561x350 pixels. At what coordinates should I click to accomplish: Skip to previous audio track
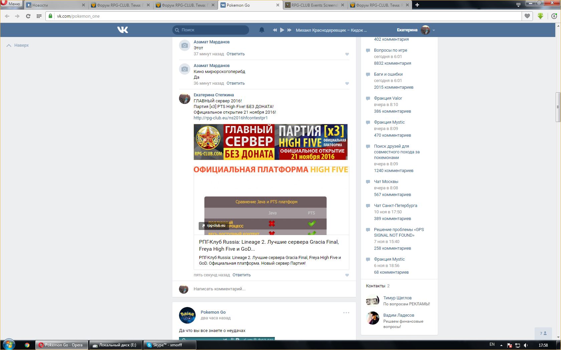275,30
